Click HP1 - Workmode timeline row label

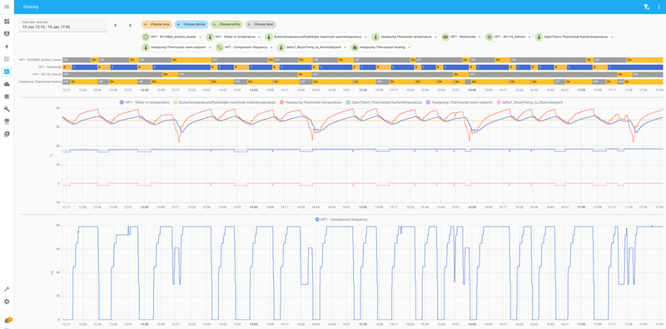(x=49, y=67)
